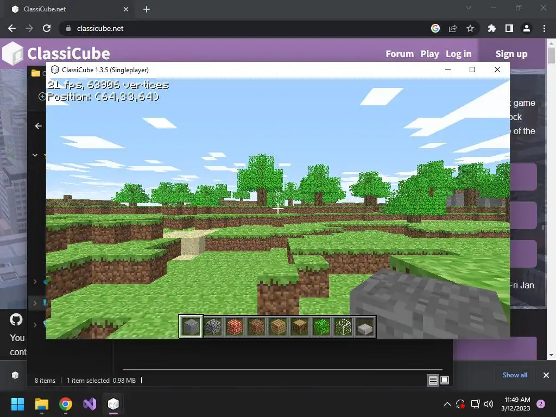Open notification center badge
Image resolution: width=556 pixels, height=417 pixels.
tap(541, 404)
